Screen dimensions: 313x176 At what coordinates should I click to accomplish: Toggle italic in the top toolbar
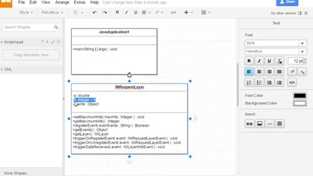click(126, 12)
